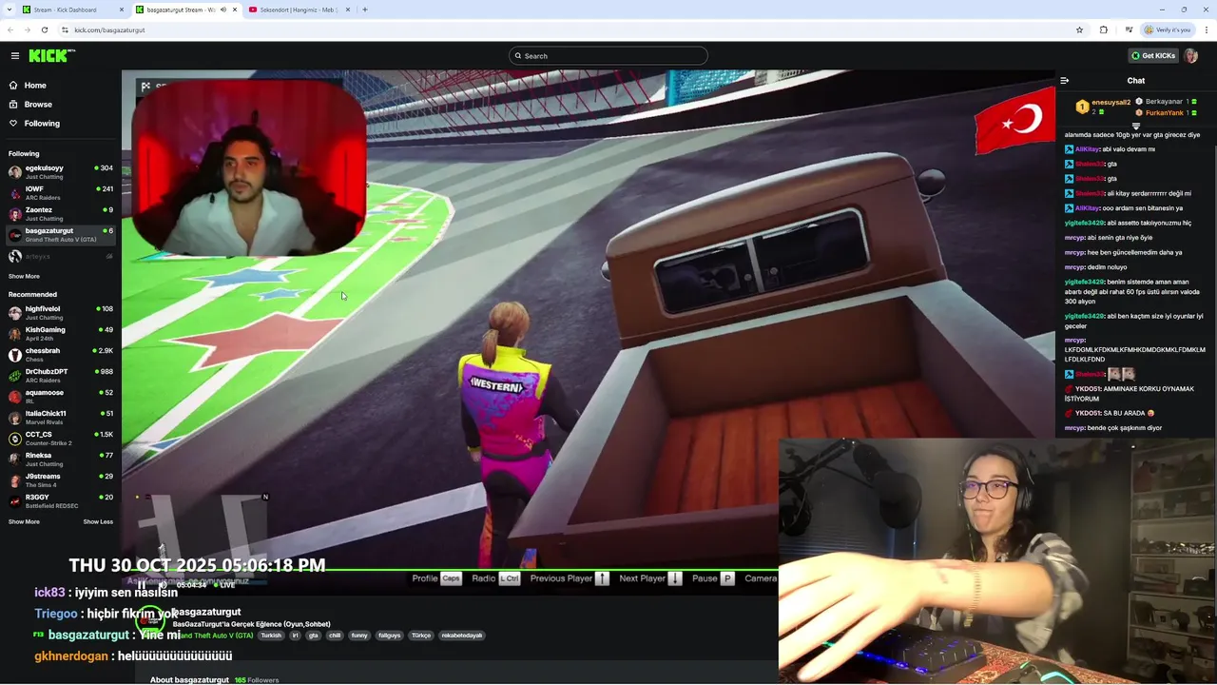Mute the basgazaturgut tab audio icon
This screenshot has width=1217, height=685.
(x=223, y=10)
